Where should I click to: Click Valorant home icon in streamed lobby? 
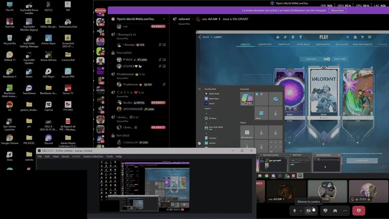click(277, 37)
